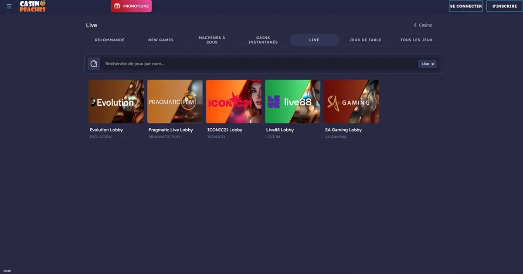Select the Live tab
The height and width of the screenshot is (274, 523).
[314, 40]
